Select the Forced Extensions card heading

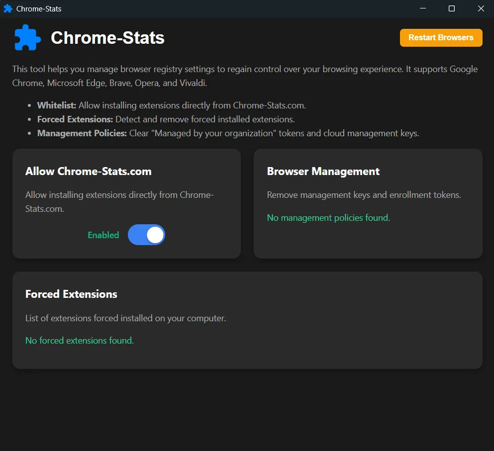(71, 294)
